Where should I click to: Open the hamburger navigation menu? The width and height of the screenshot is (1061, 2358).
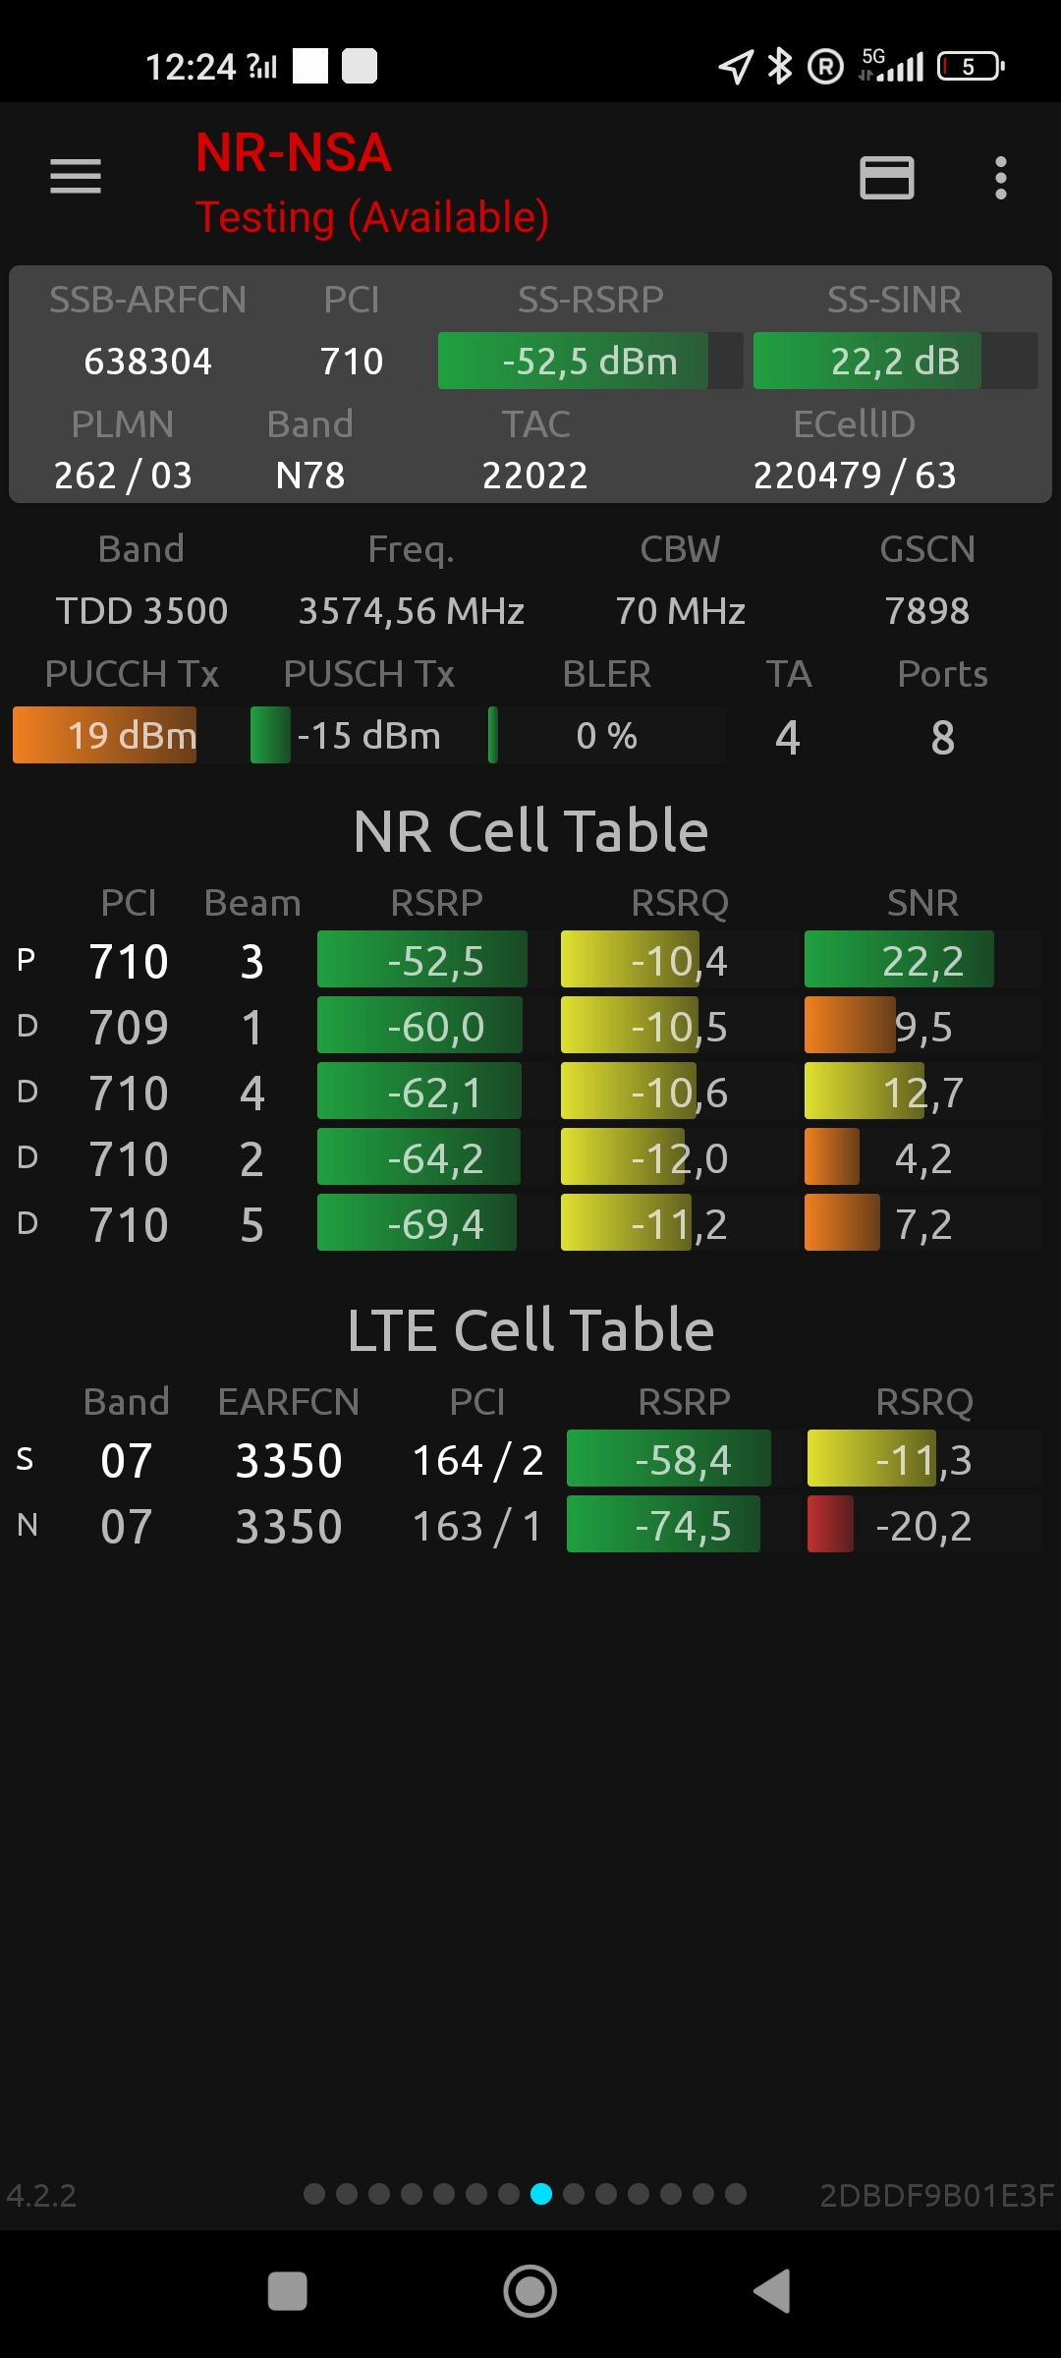click(76, 177)
